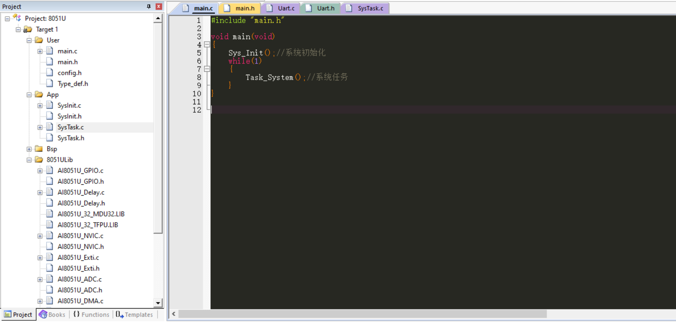Screen dimensions: 676x323
Task: Expand main.c dependencies in project tree
Action: (x=40, y=51)
